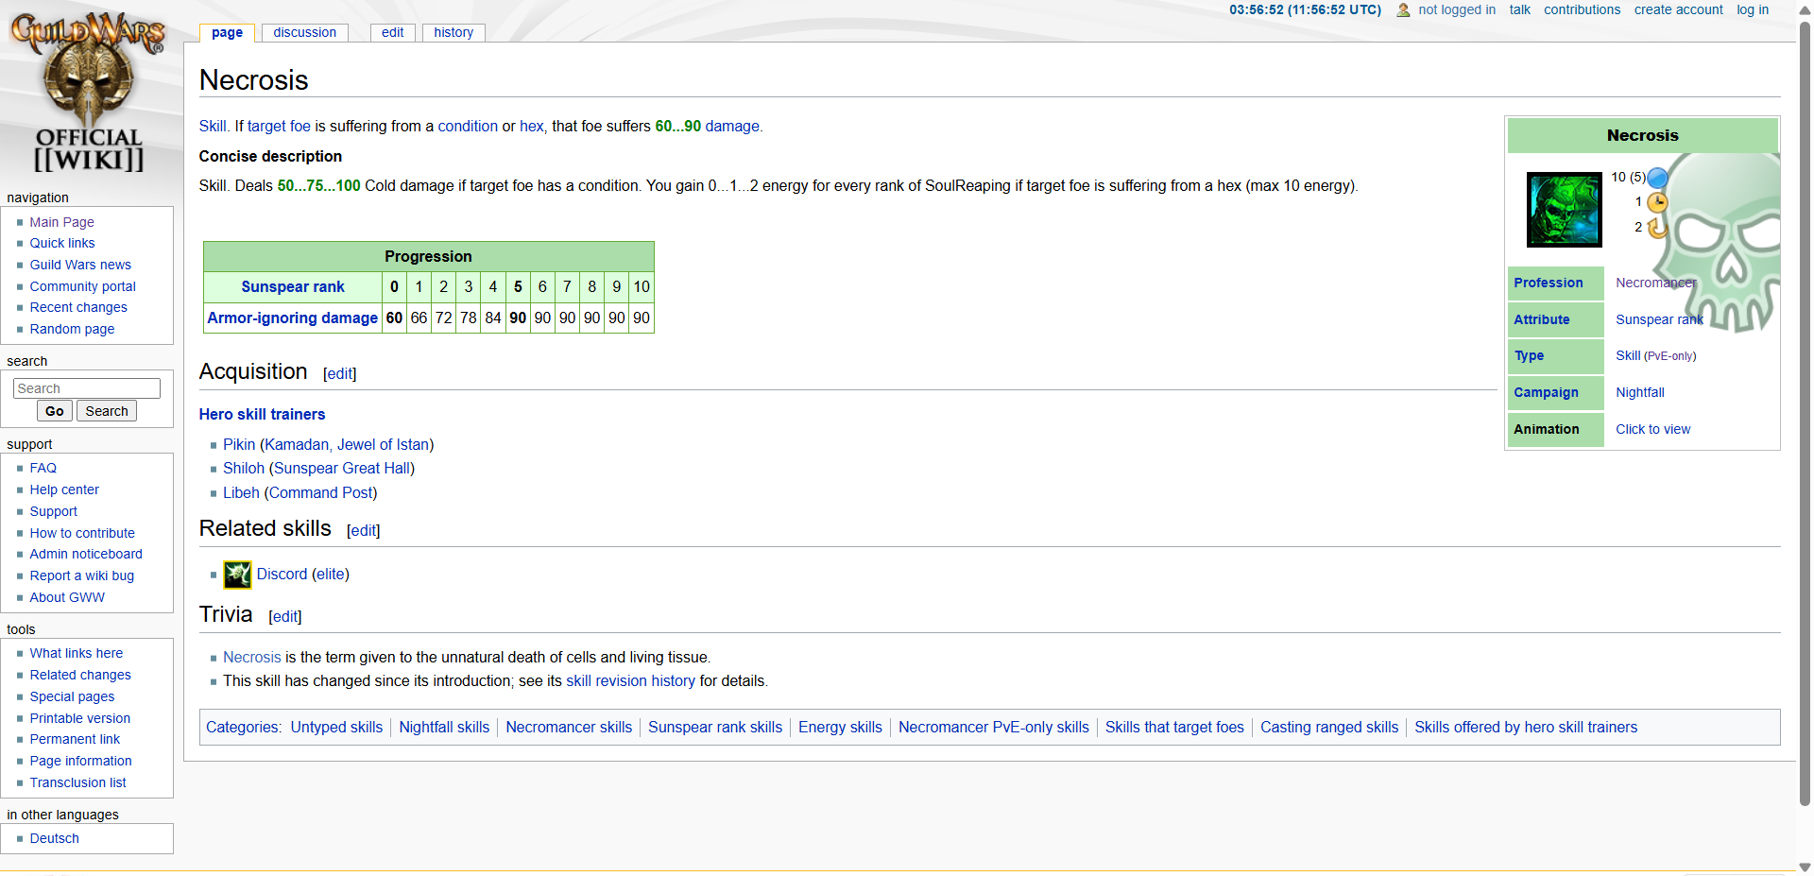The height and width of the screenshot is (876, 1814).
Task: Click the recharge time icon
Action: [x=1657, y=228]
